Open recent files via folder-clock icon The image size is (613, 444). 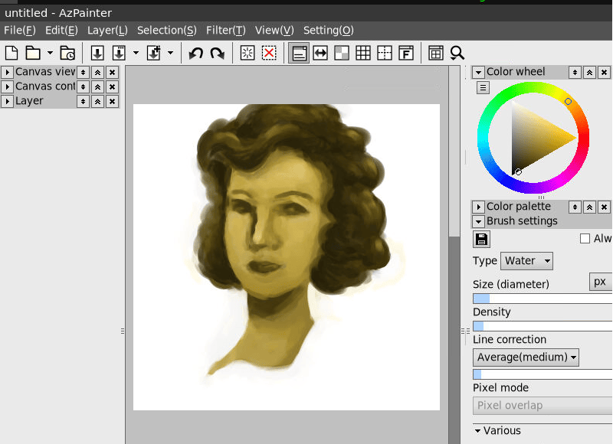(68, 53)
